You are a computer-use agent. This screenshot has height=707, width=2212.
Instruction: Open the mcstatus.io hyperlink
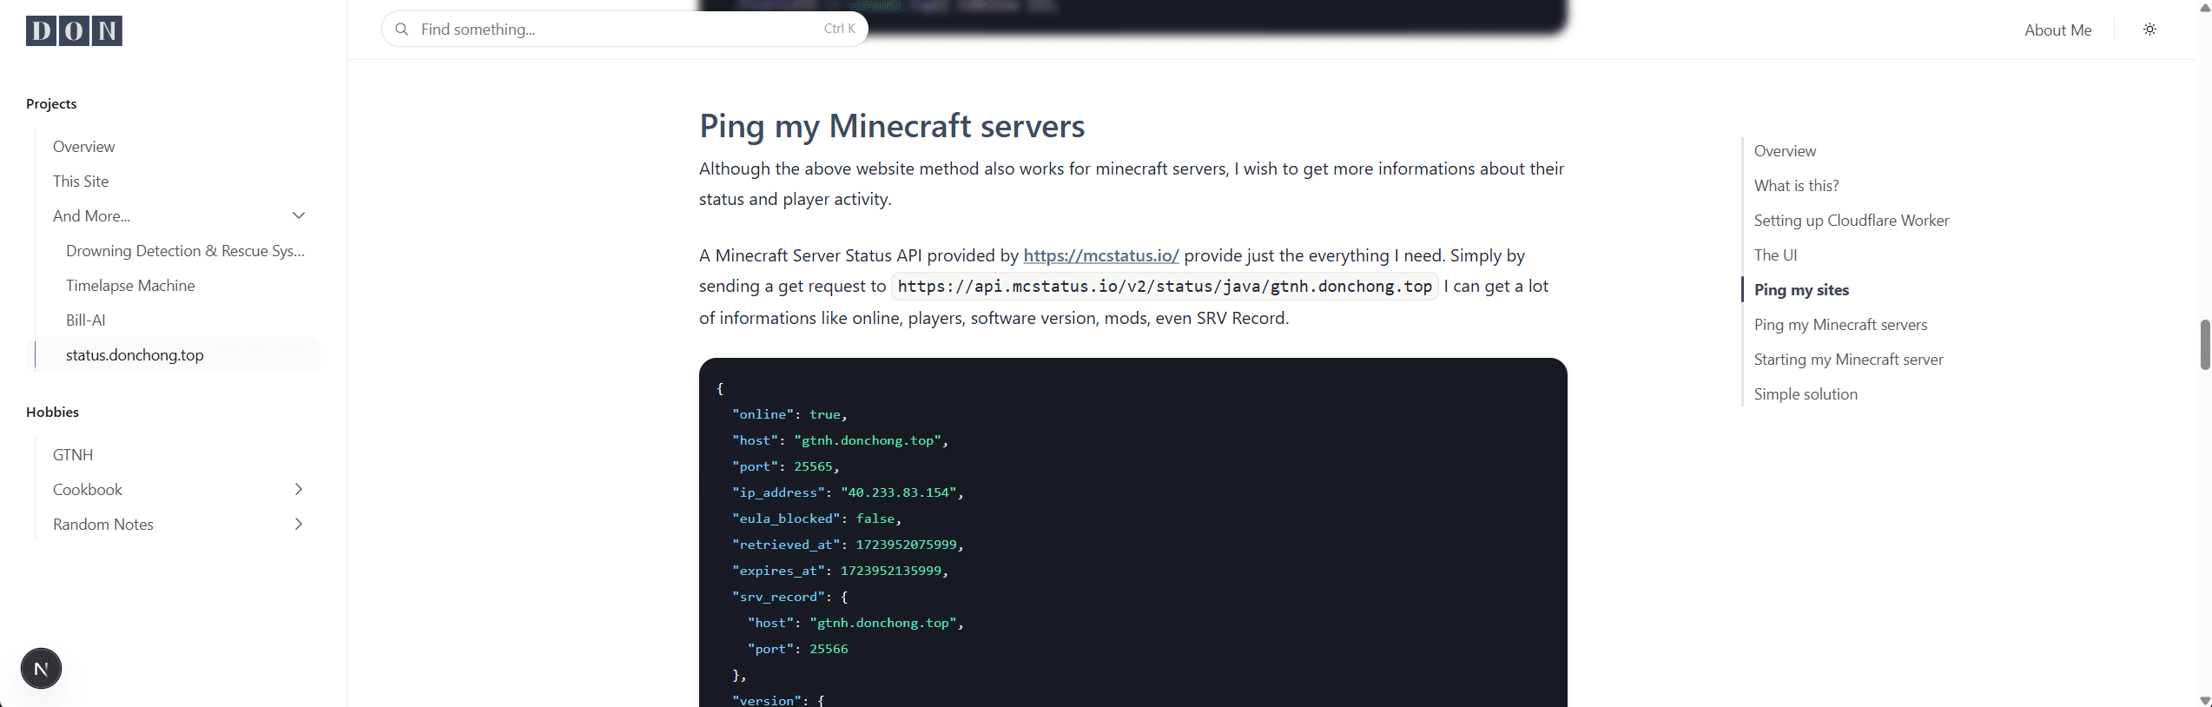[1100, 256]
